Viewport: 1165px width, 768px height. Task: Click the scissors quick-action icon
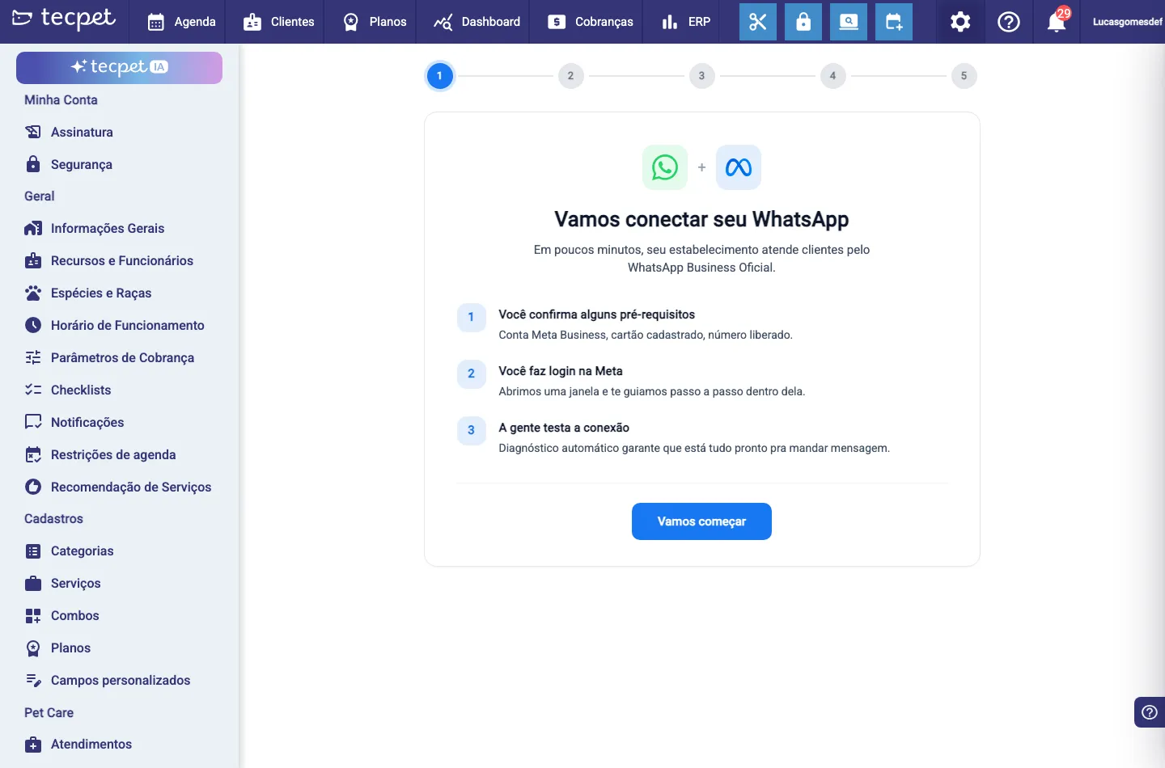coord(758,22)
